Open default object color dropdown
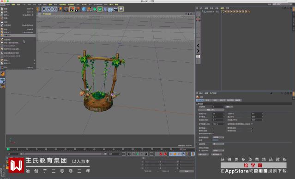The height and width of the screenshot is (179, 295). pos(218,137)
